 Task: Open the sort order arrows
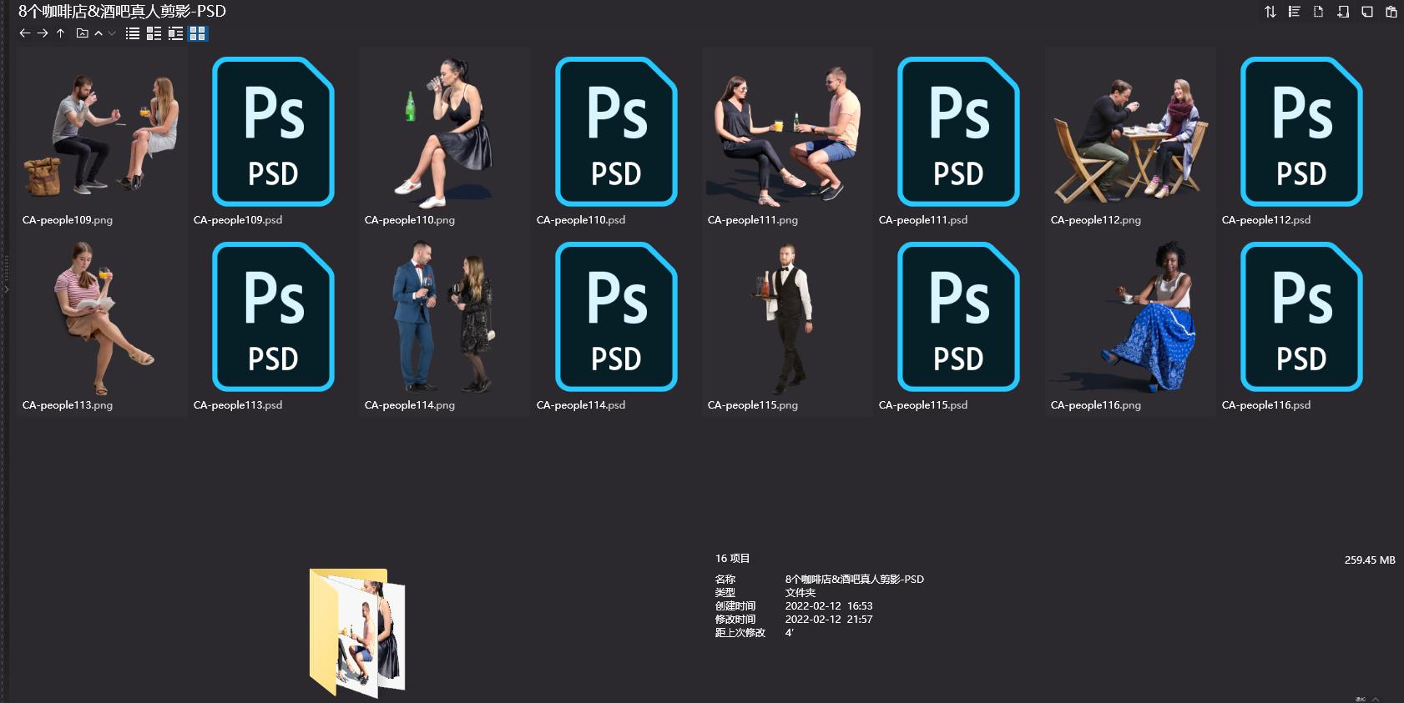point(1270,12)
